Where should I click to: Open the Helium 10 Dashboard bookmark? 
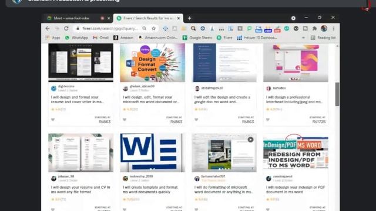(257, 38)
